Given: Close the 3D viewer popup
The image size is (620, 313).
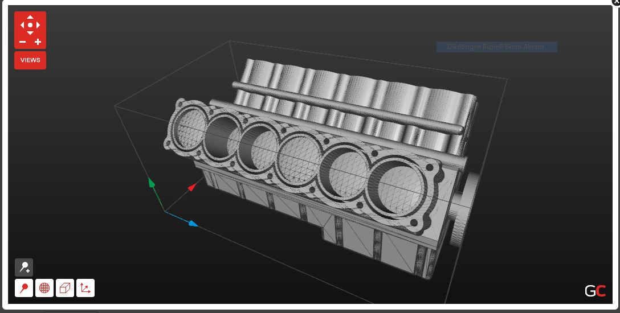Looking at the screenshot, I should pos(616,2).
